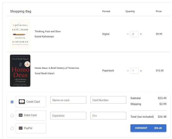Select the PayPal radio button
Viewport: 172px width, 139px height.
[12, 128]
